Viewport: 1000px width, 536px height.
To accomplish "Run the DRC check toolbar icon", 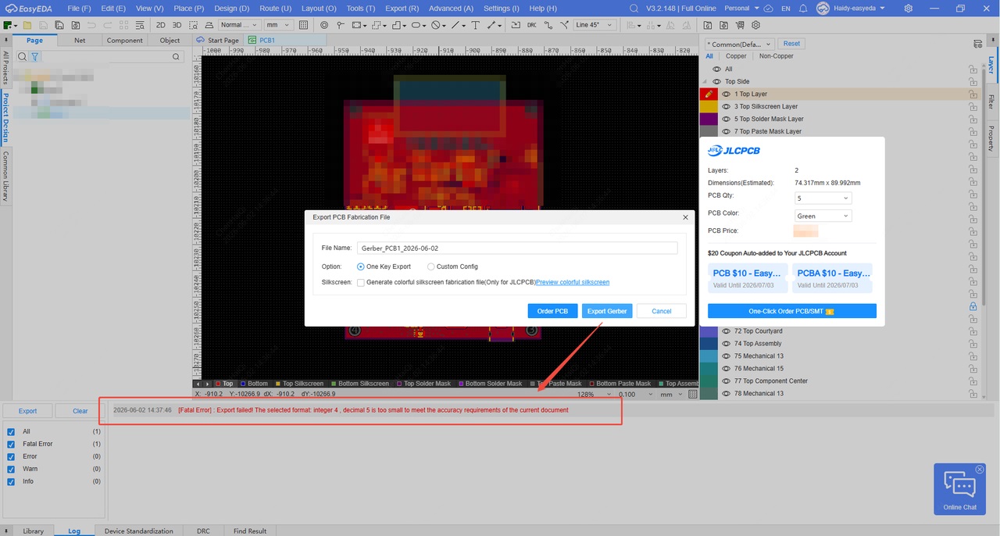I will pyautogui.click(x=532, y=25).
